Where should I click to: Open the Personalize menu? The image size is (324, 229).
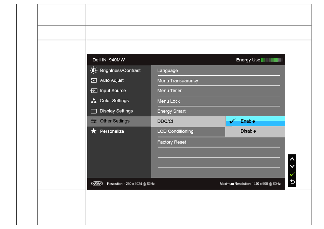pyautogui.click(x=119, y=131)
